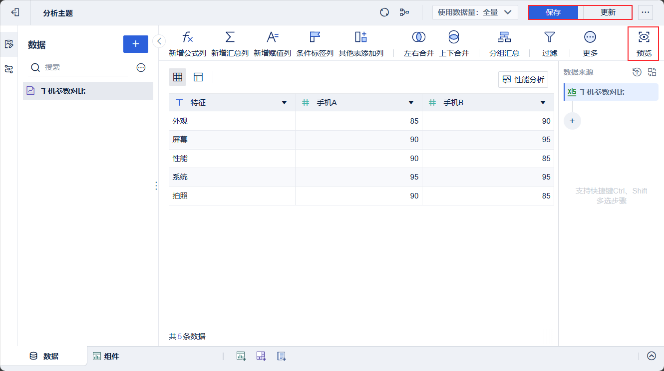
Task: Expand bottom panel with up-chevron circle
Action: coord(652,356)
